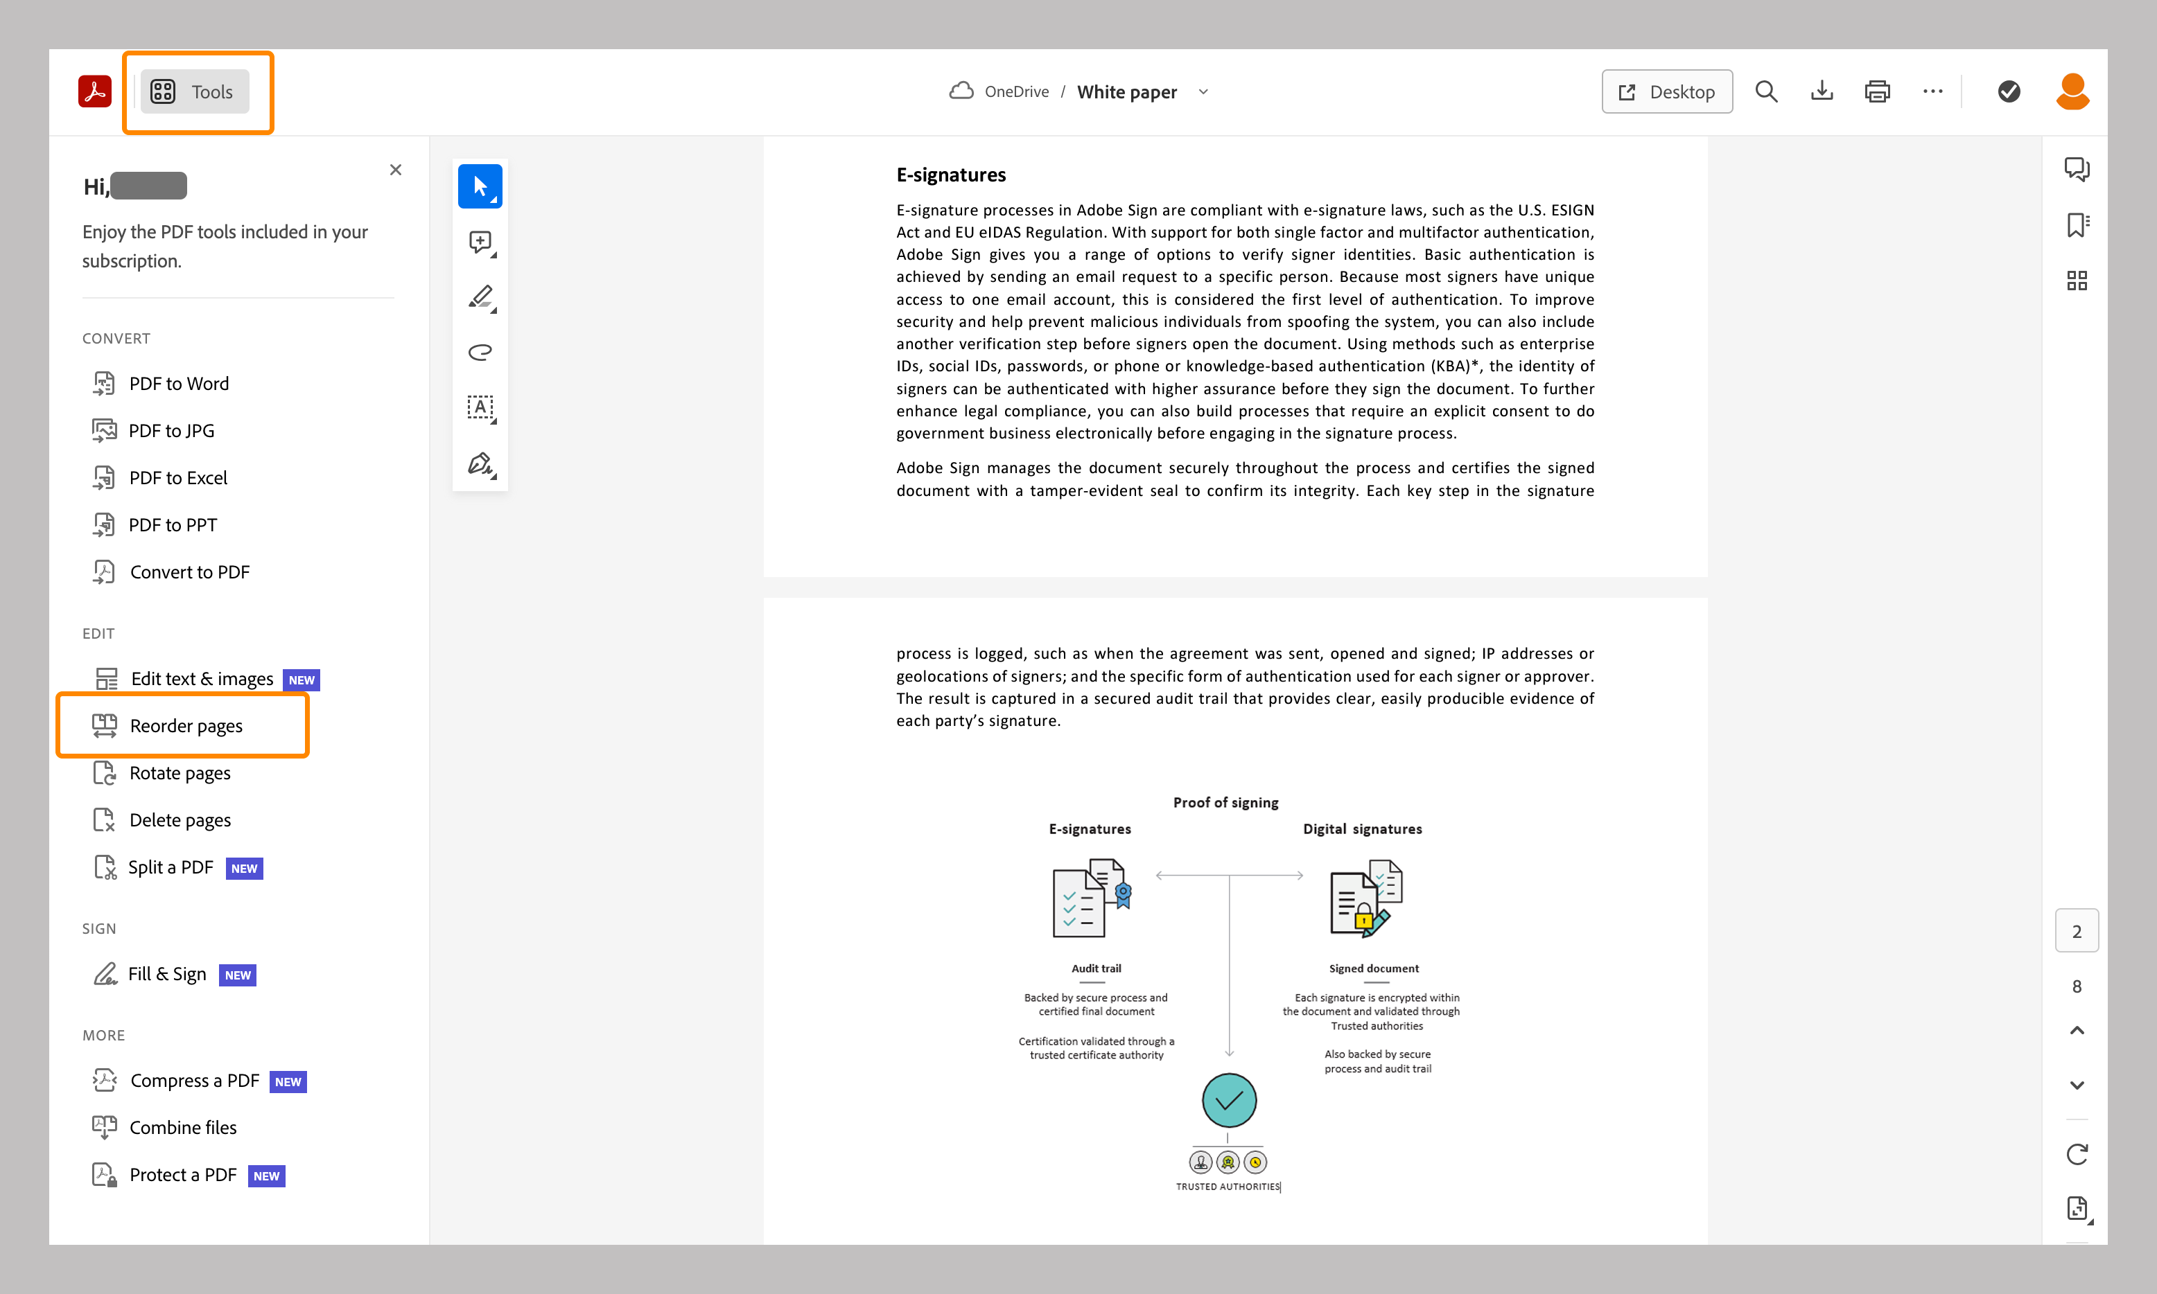Select Reorder pages under Edit
Image resolution: width=2157 pixels, height=1294 pixels.
tap(186, 725)
